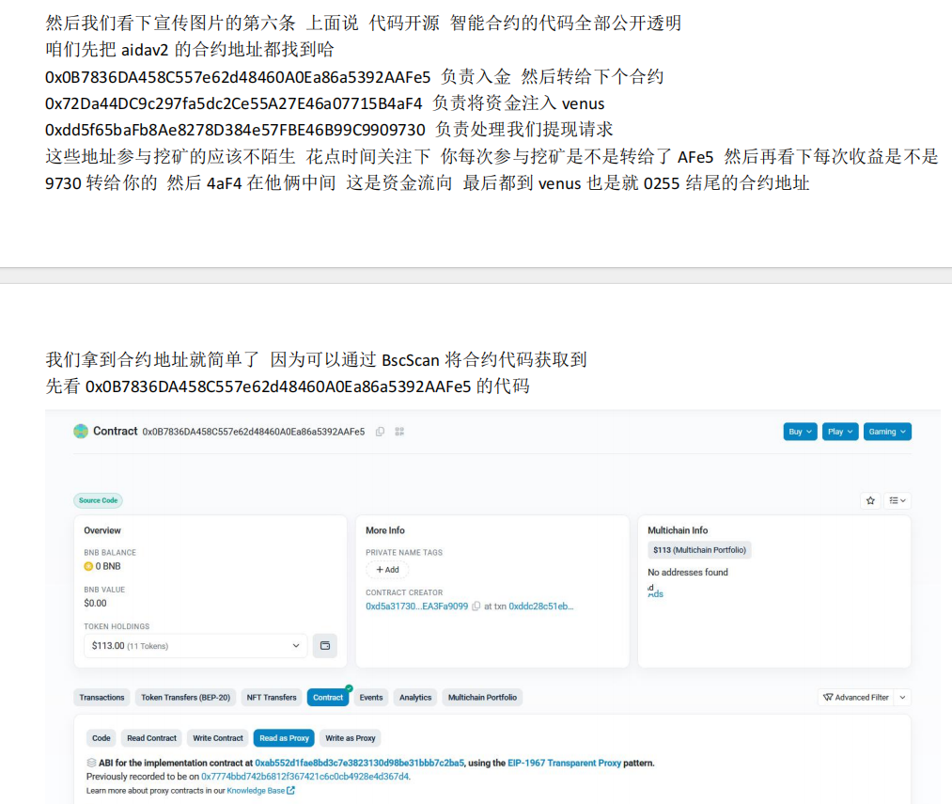
Task: Click the BNB coin icon in Overview
Action: coord(88,567)
